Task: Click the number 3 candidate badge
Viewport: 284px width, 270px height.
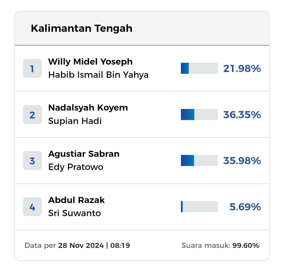Action: pos(32,161)
